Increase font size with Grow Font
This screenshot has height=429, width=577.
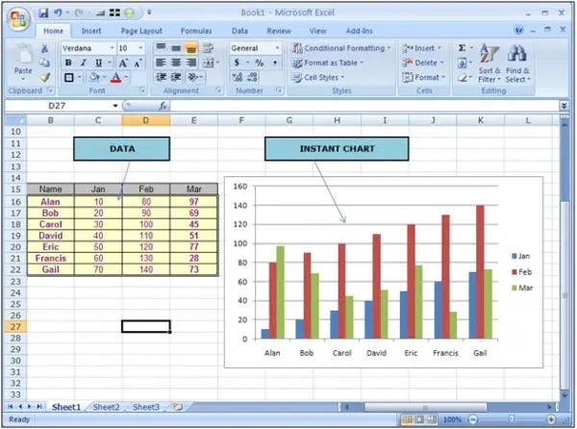(x=123, y=63)
